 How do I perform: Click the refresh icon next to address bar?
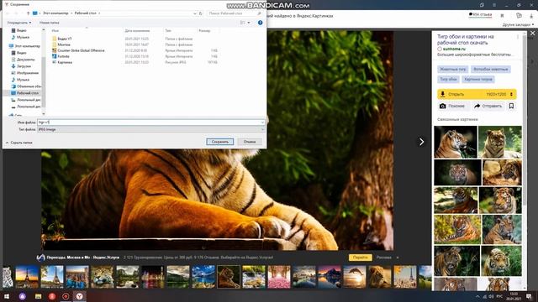[201, 13]
